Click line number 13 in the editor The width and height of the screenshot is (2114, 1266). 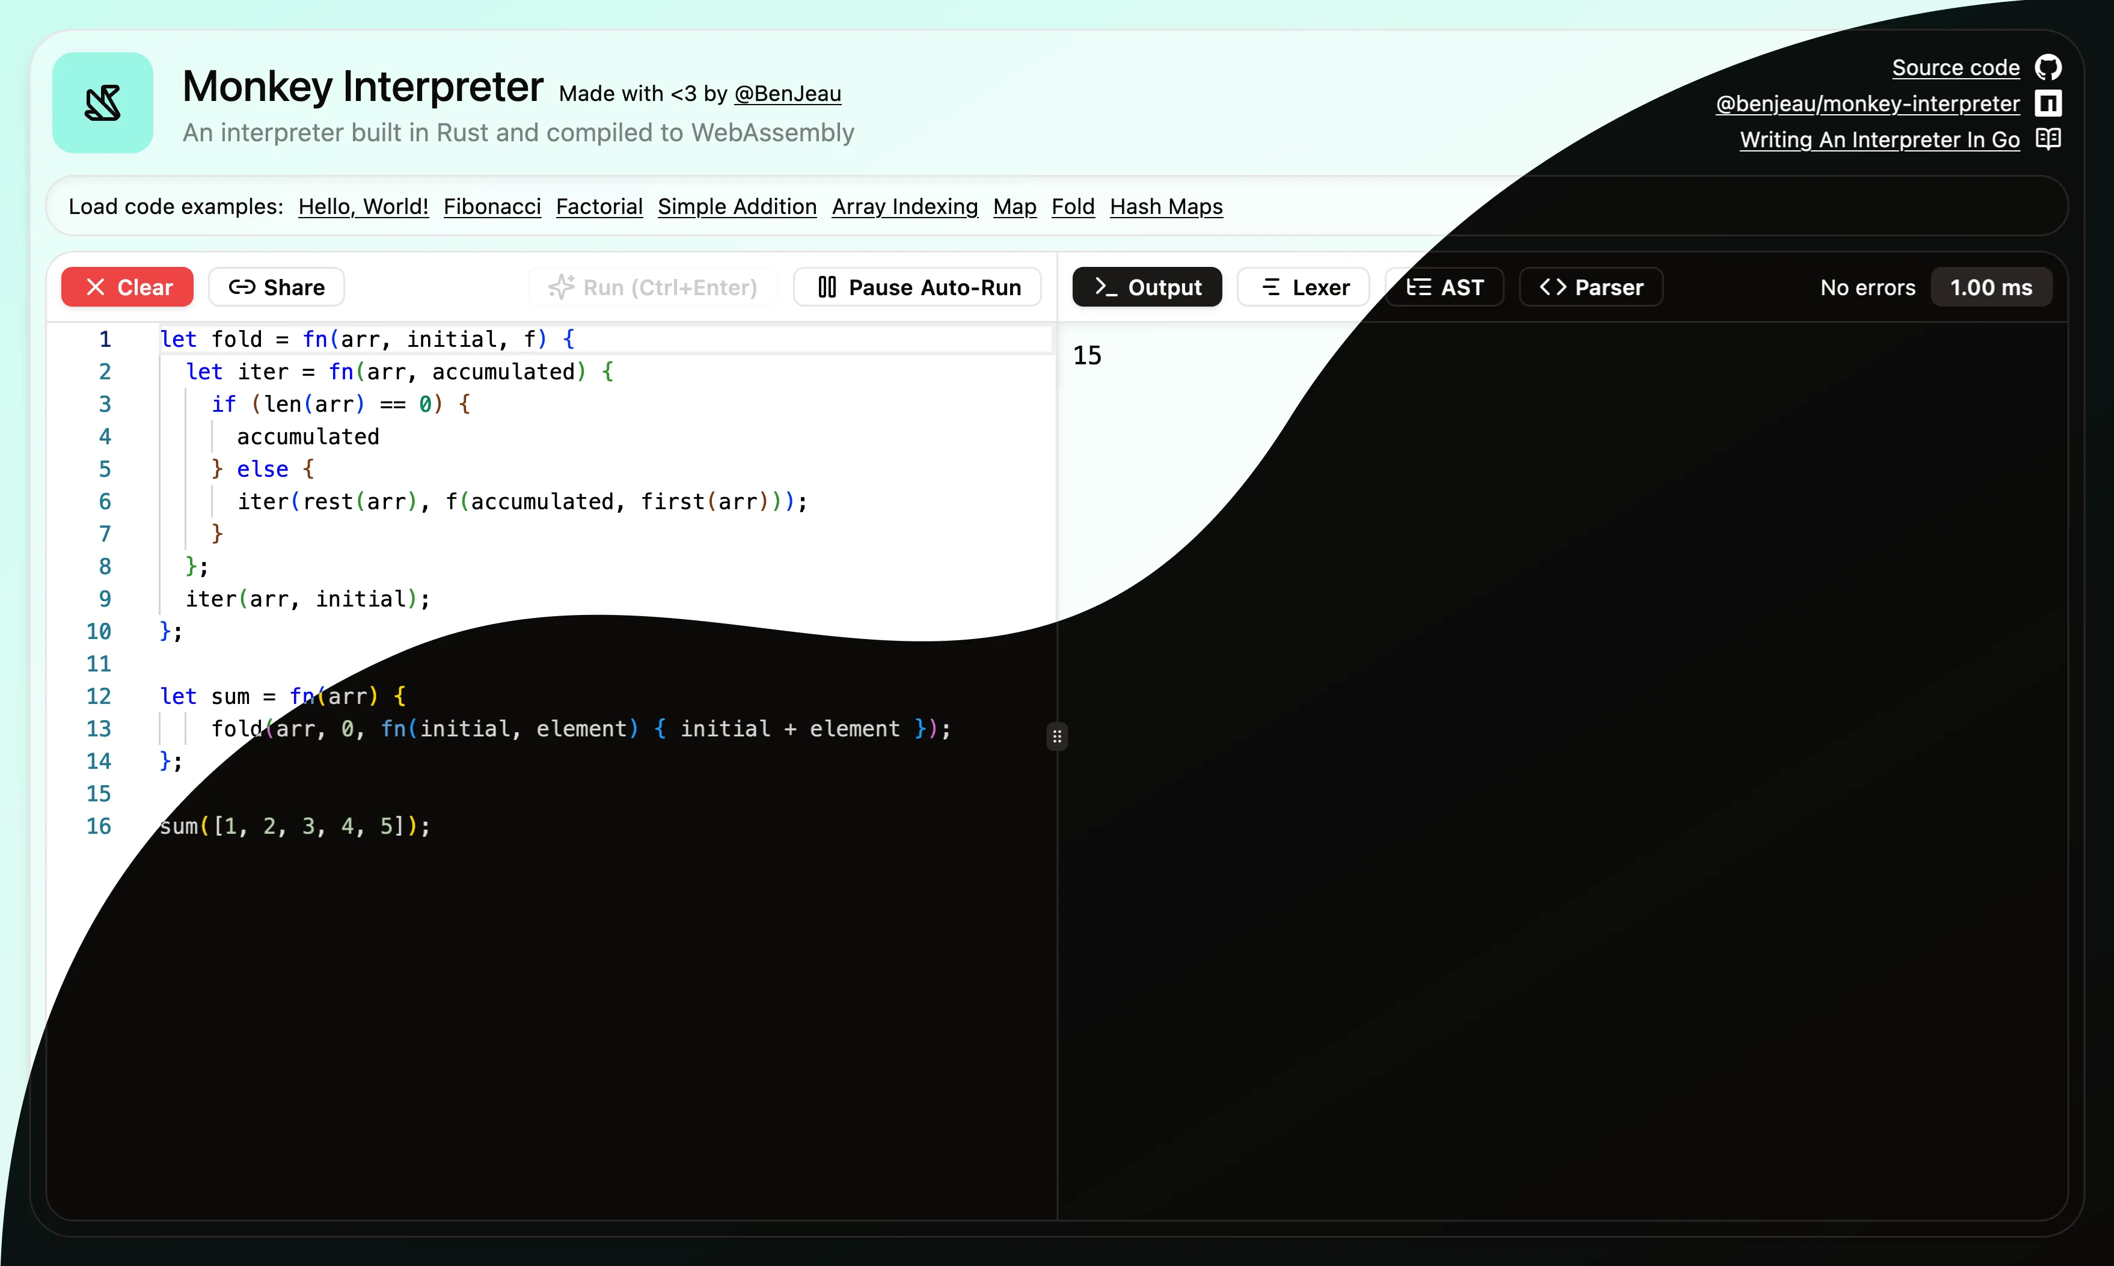tap(100, 729)
